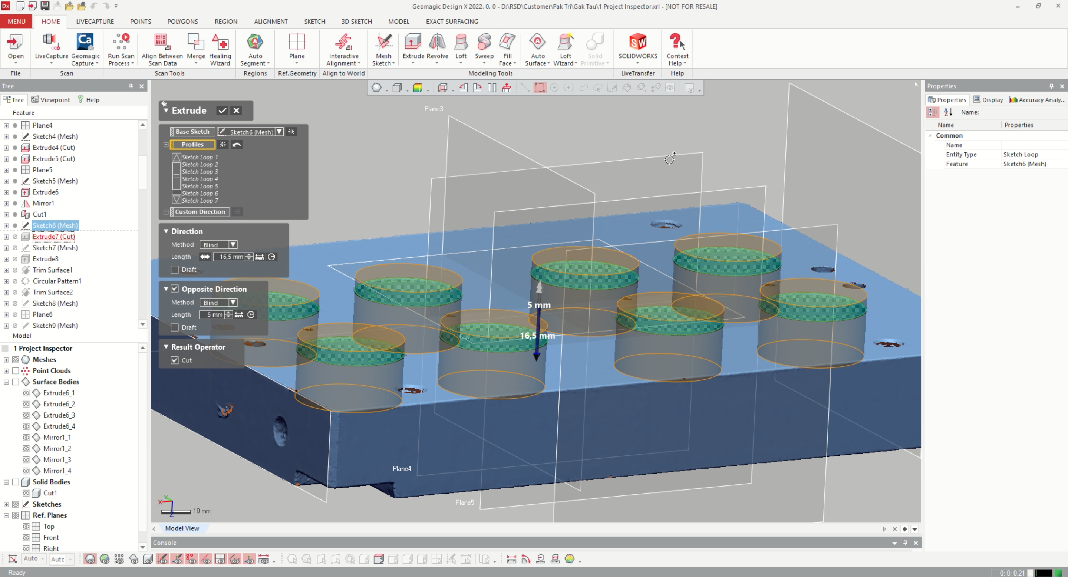Viewport: 1068px width, 577px height.
Task: Open the Base Sketch dropdown
Action: coord(280,132)
